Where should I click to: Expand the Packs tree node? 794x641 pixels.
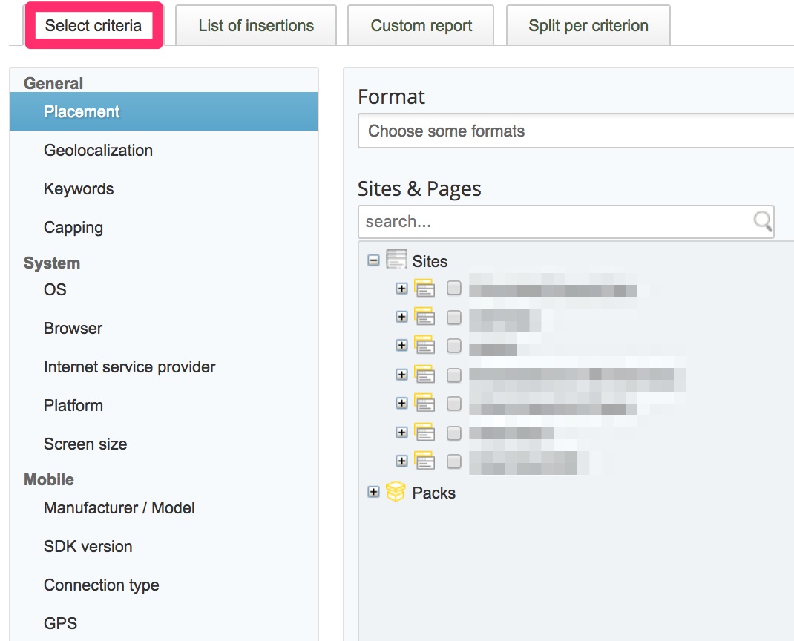(374, 492)
